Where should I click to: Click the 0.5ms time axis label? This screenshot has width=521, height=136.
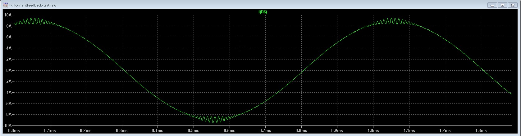[194, 131]
